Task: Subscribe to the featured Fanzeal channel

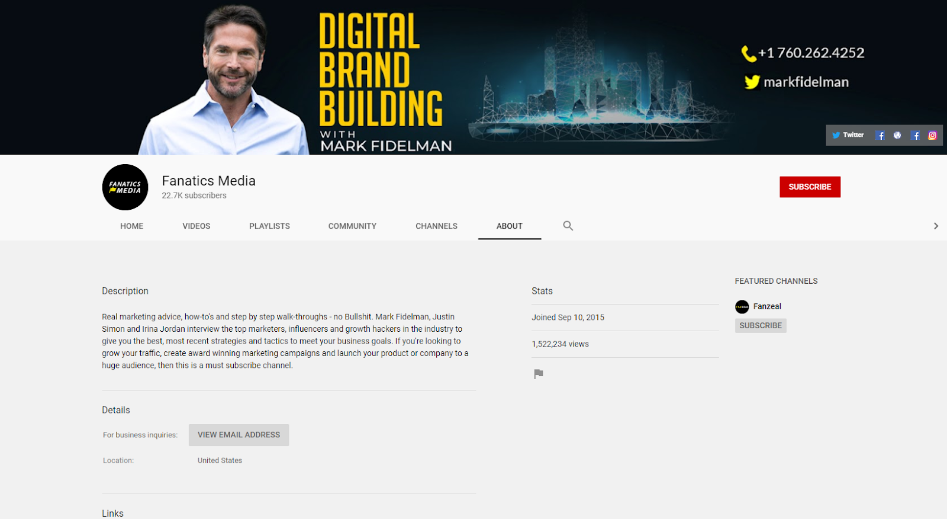Action: pyautogui.click(x=761, y=326)
